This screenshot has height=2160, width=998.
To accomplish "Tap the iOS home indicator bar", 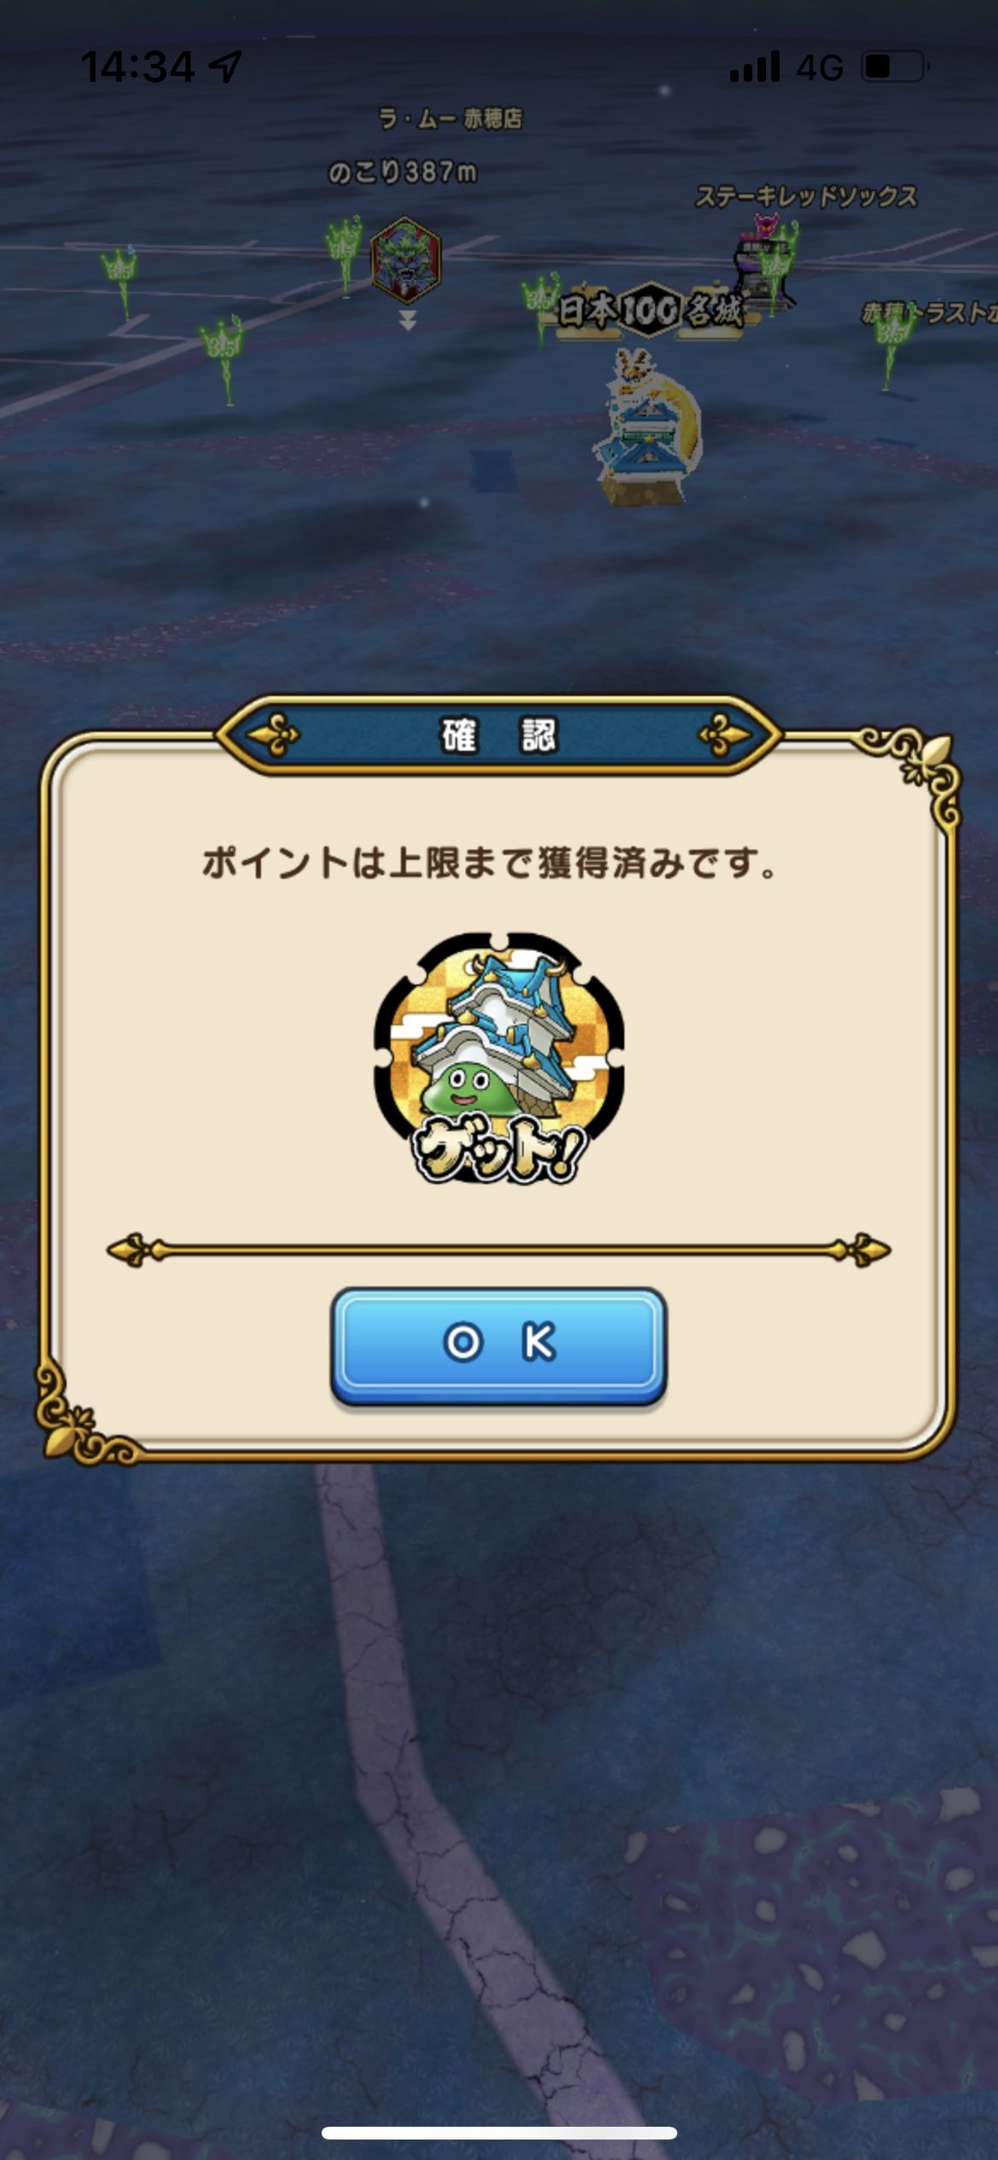I will (x=499, y=2133).
